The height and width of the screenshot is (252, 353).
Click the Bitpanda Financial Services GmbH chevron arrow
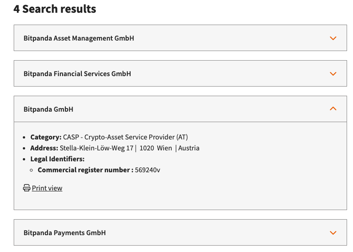[333, 74]
